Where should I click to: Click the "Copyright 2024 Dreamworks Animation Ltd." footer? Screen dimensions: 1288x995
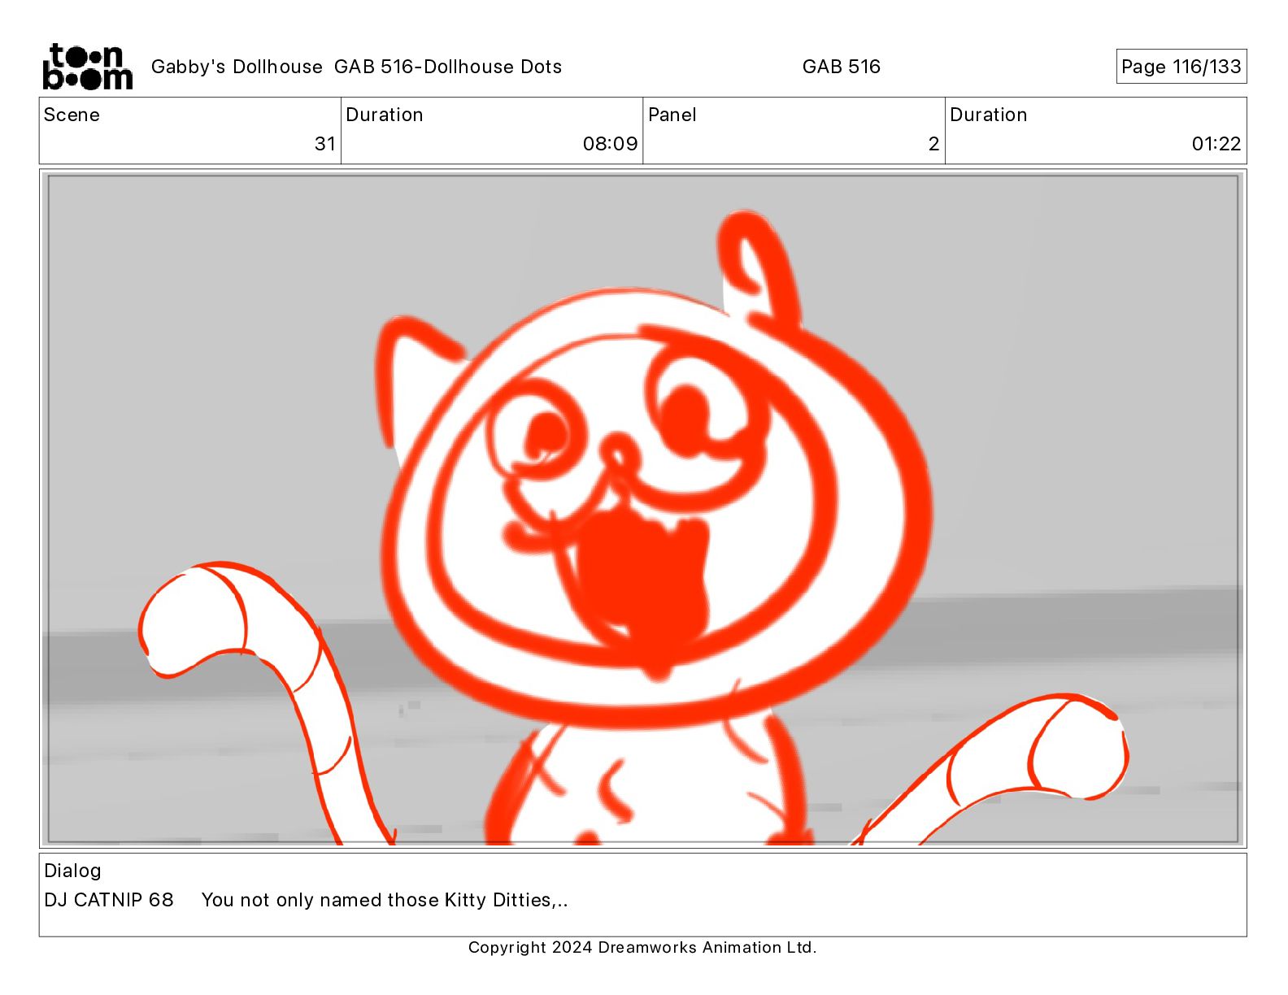(642, 947)
